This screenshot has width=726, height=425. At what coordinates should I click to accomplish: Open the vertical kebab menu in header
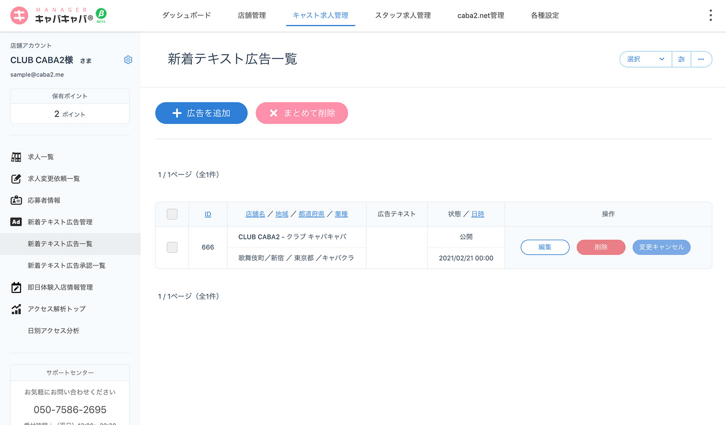tap(710, 15)
